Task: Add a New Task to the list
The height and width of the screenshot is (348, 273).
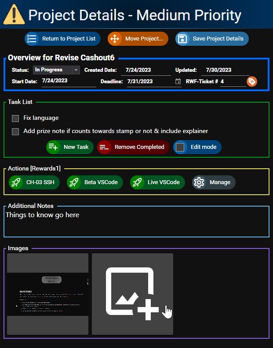Action: pos(70,147)
